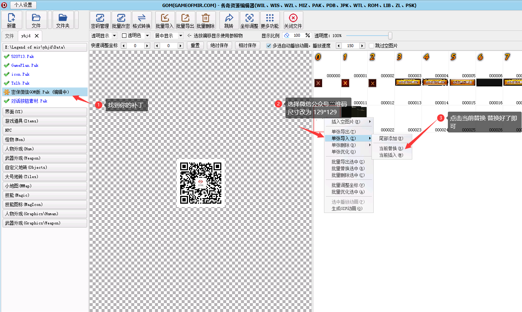This screenshot has height=312, width=522.
Task: Click 批量删除 batch delete icon
Action: [x=206, y=20]
